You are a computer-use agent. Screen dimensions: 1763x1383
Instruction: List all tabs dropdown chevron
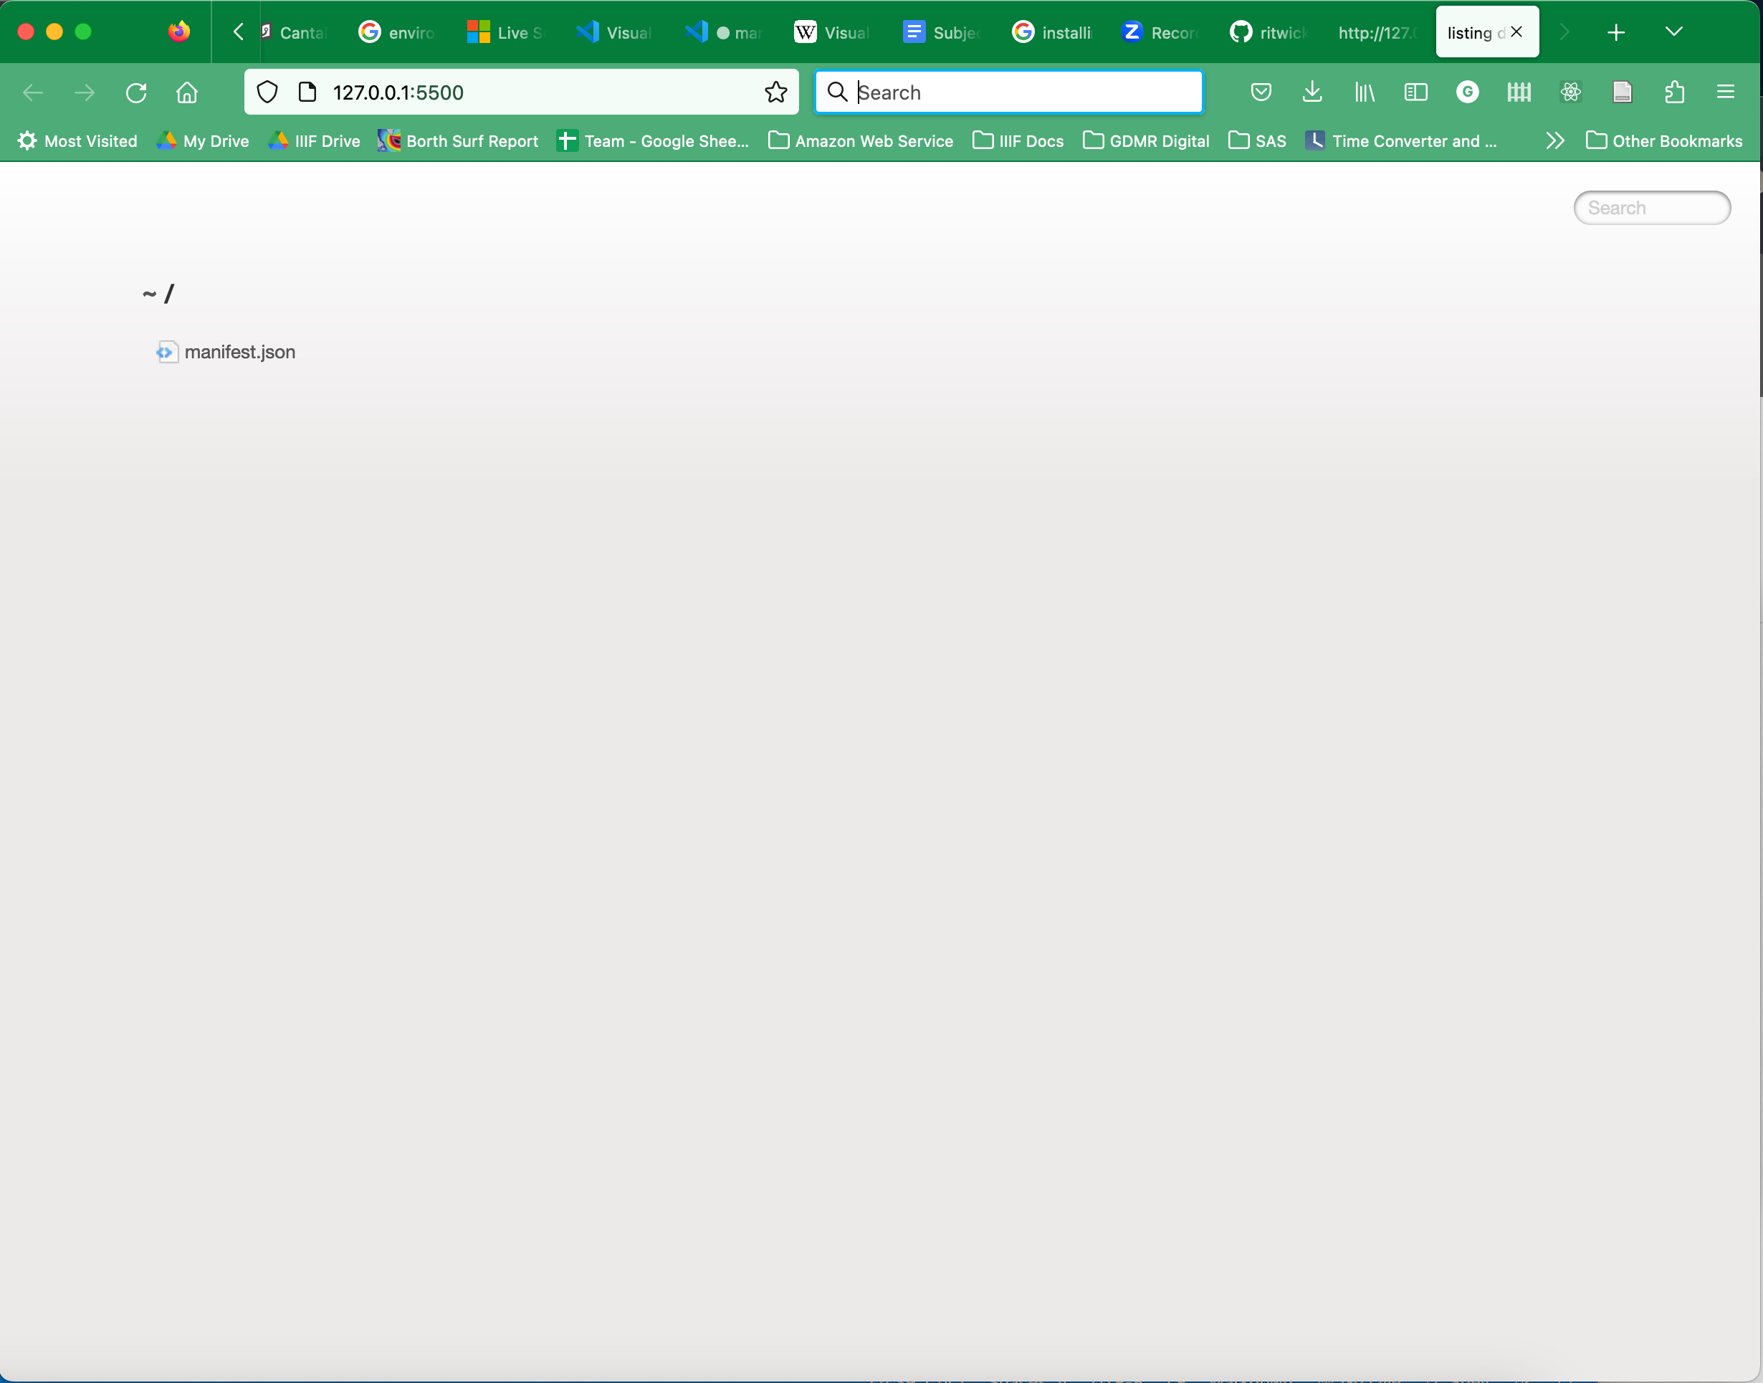point(1674,32)
